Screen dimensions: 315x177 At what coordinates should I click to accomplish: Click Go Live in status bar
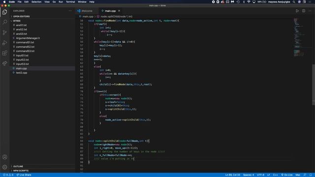pyautogui.click(x=286, y=175)
